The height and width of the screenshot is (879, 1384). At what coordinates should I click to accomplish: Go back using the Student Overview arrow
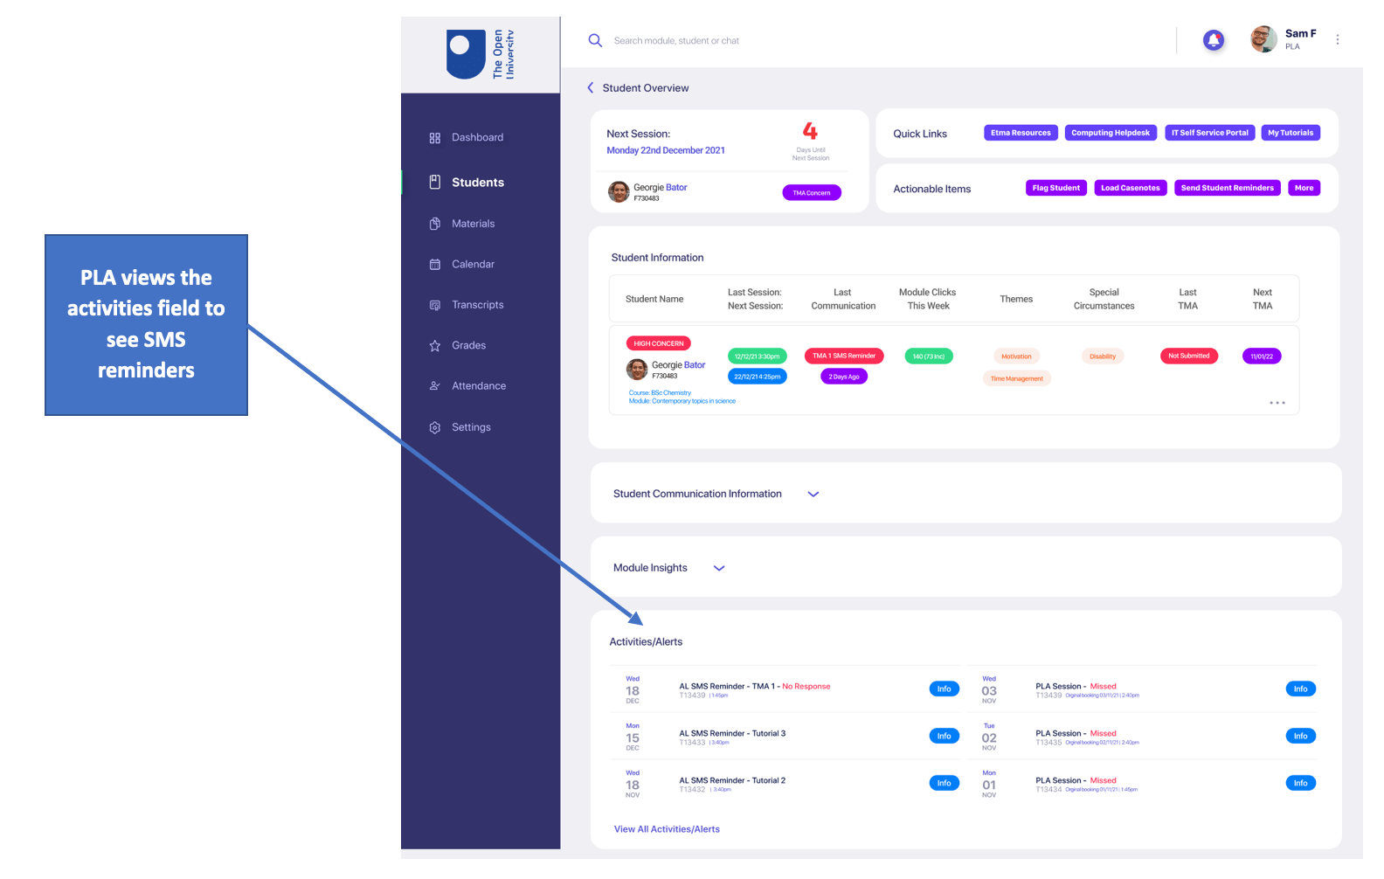click(591, 88)
